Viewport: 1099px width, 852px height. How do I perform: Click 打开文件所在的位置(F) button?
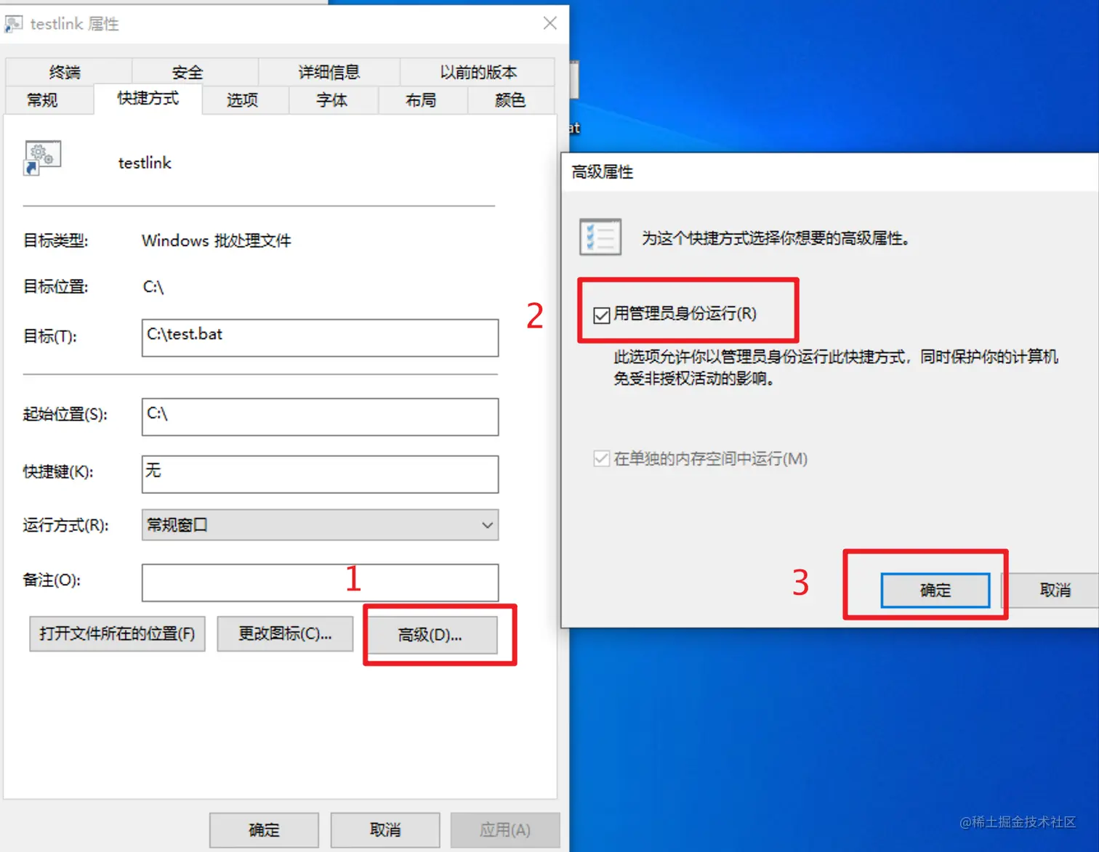click(116, 634)
